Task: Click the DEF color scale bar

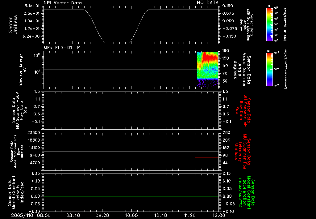Action: [x=269, y=69]
